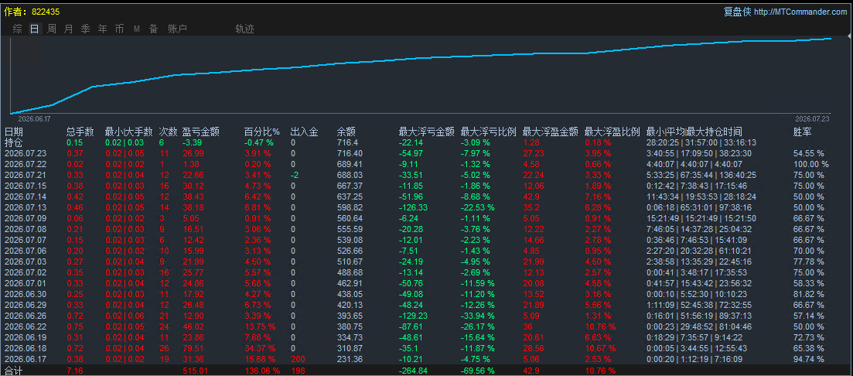Open the 备 notes tab

[153, 29]
